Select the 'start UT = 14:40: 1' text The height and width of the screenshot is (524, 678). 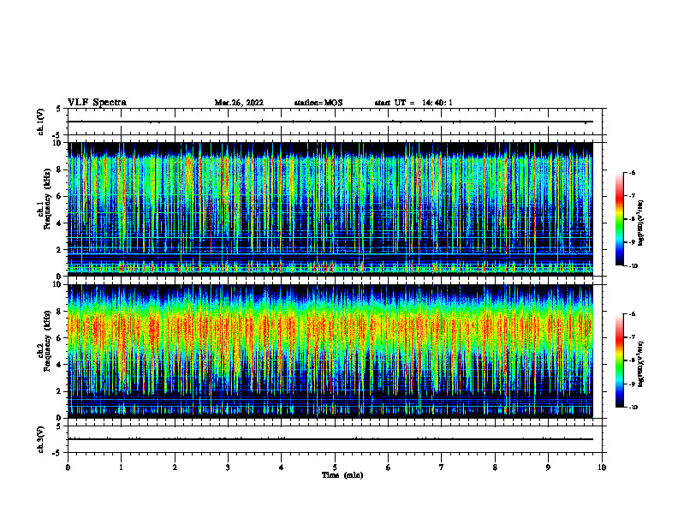click(x=413, y=103)
